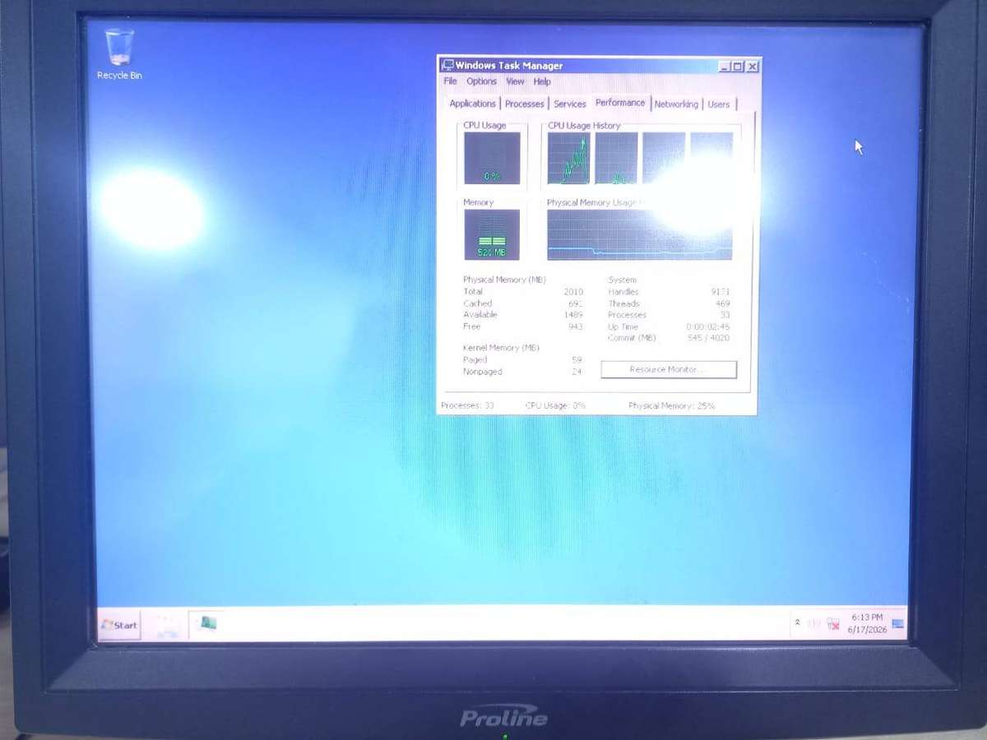The image size is (987, 740).
Task: Click the Memory gauge showing 520 MB
Action: tap(492, 234)
